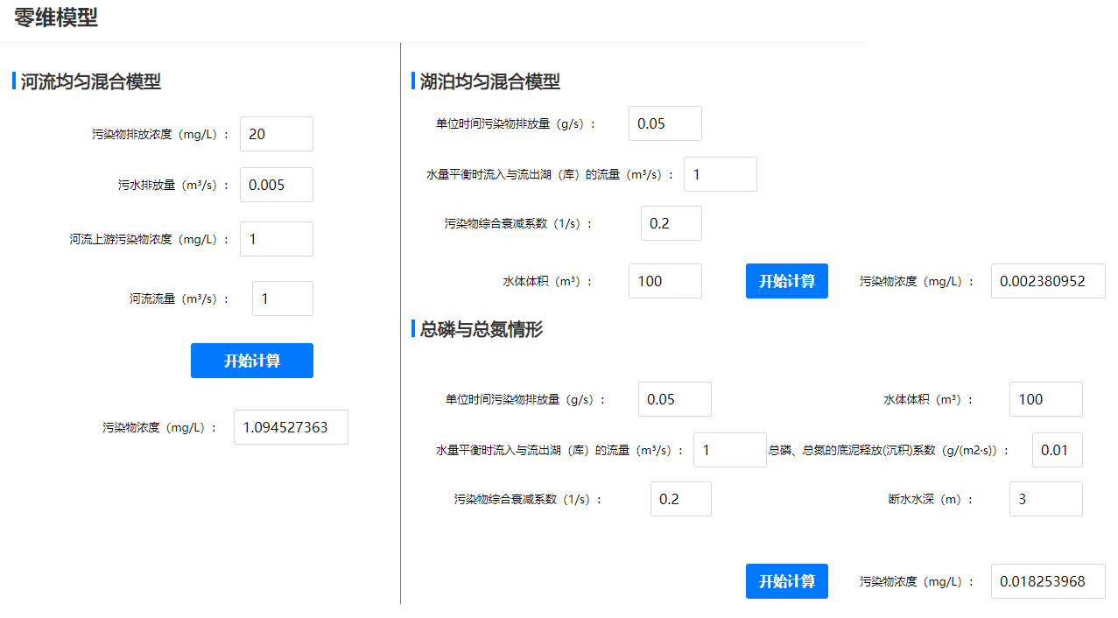This screenshot has height=618, width=1118.
Task: Click the 污染物排放浓度 input in river model
Action: click(x=276, y=134)
